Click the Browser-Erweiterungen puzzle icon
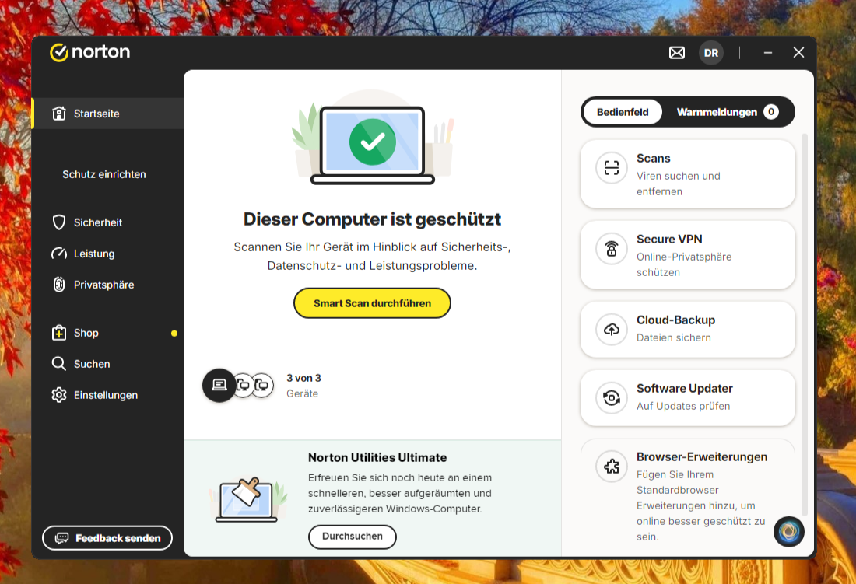The image size is (856, 584). click(612, 467)
